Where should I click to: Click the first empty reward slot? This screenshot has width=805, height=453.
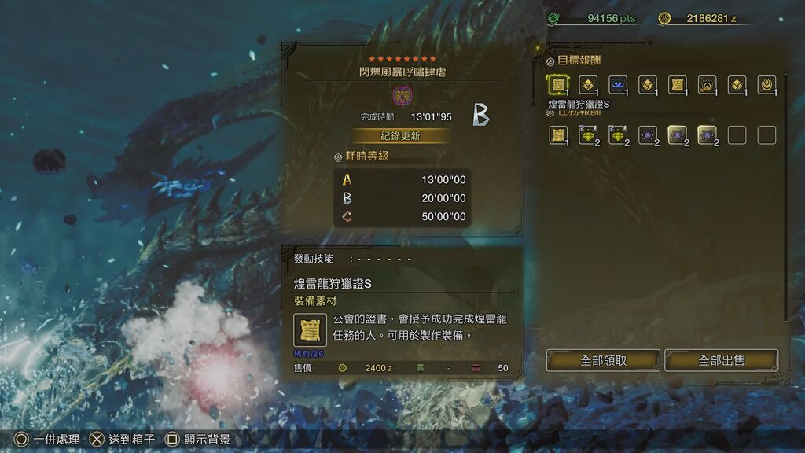[x=737, y=135]
